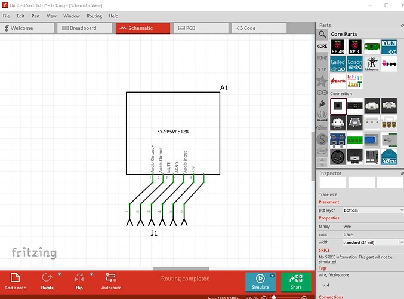Pick the USB connector part
Image resolution: width=404 pixels, height=299 pixels.
(389, 140)
